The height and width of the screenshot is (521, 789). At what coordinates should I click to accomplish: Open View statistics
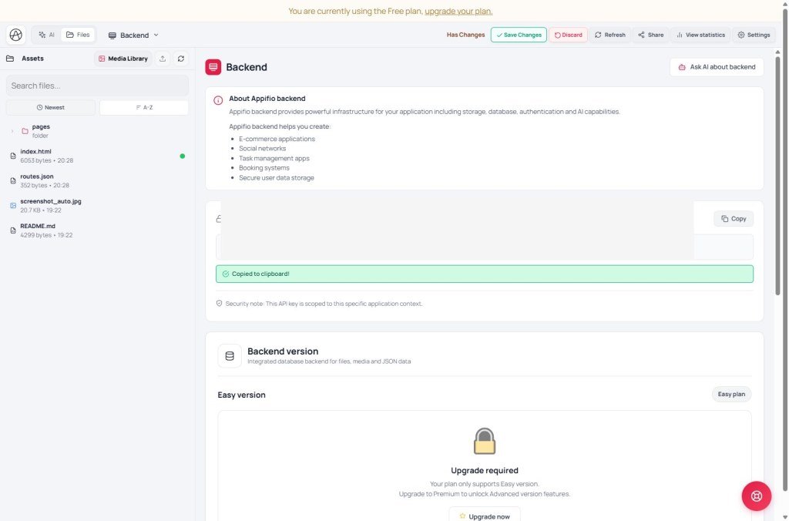tap(700, 35)
